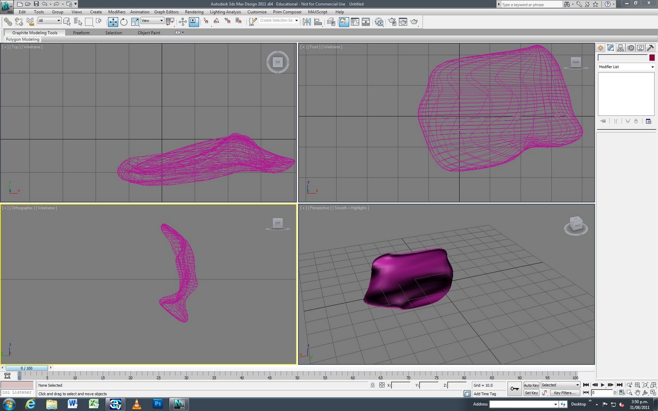Click the Render Production teapot icon

(414, 22)
